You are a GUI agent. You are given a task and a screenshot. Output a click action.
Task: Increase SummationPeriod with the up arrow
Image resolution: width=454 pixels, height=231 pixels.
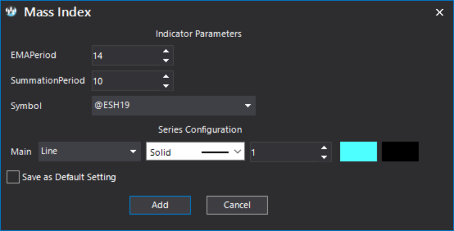(x=166, y=76)
